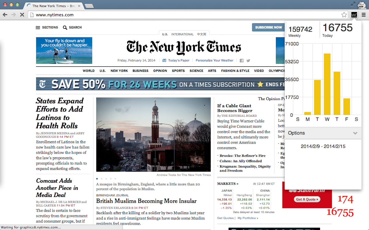Open Brooks: The Refiner's Fire

[242, 156]
